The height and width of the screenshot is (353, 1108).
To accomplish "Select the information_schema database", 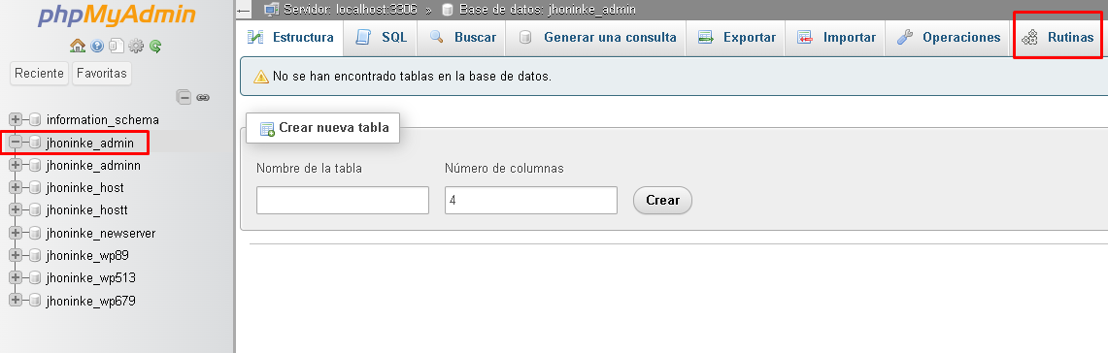I will click(103, 120).
